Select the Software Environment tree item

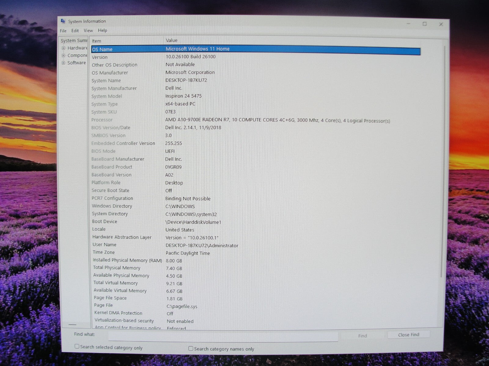click(77, 63)
